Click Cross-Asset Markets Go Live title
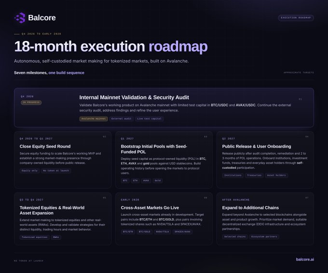 (x=150, y=208)
